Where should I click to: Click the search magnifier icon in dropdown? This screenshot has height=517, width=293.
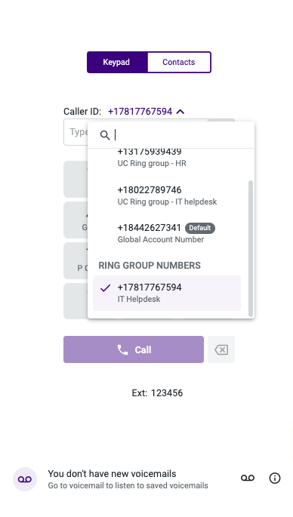tap(105, 135)
